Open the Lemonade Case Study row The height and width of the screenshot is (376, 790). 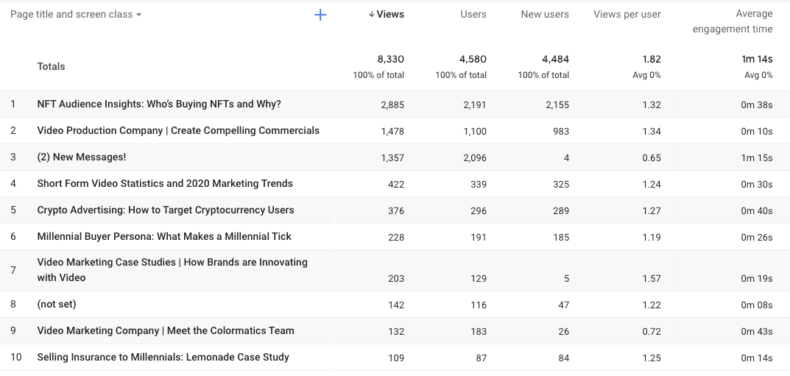coord(163,358)
